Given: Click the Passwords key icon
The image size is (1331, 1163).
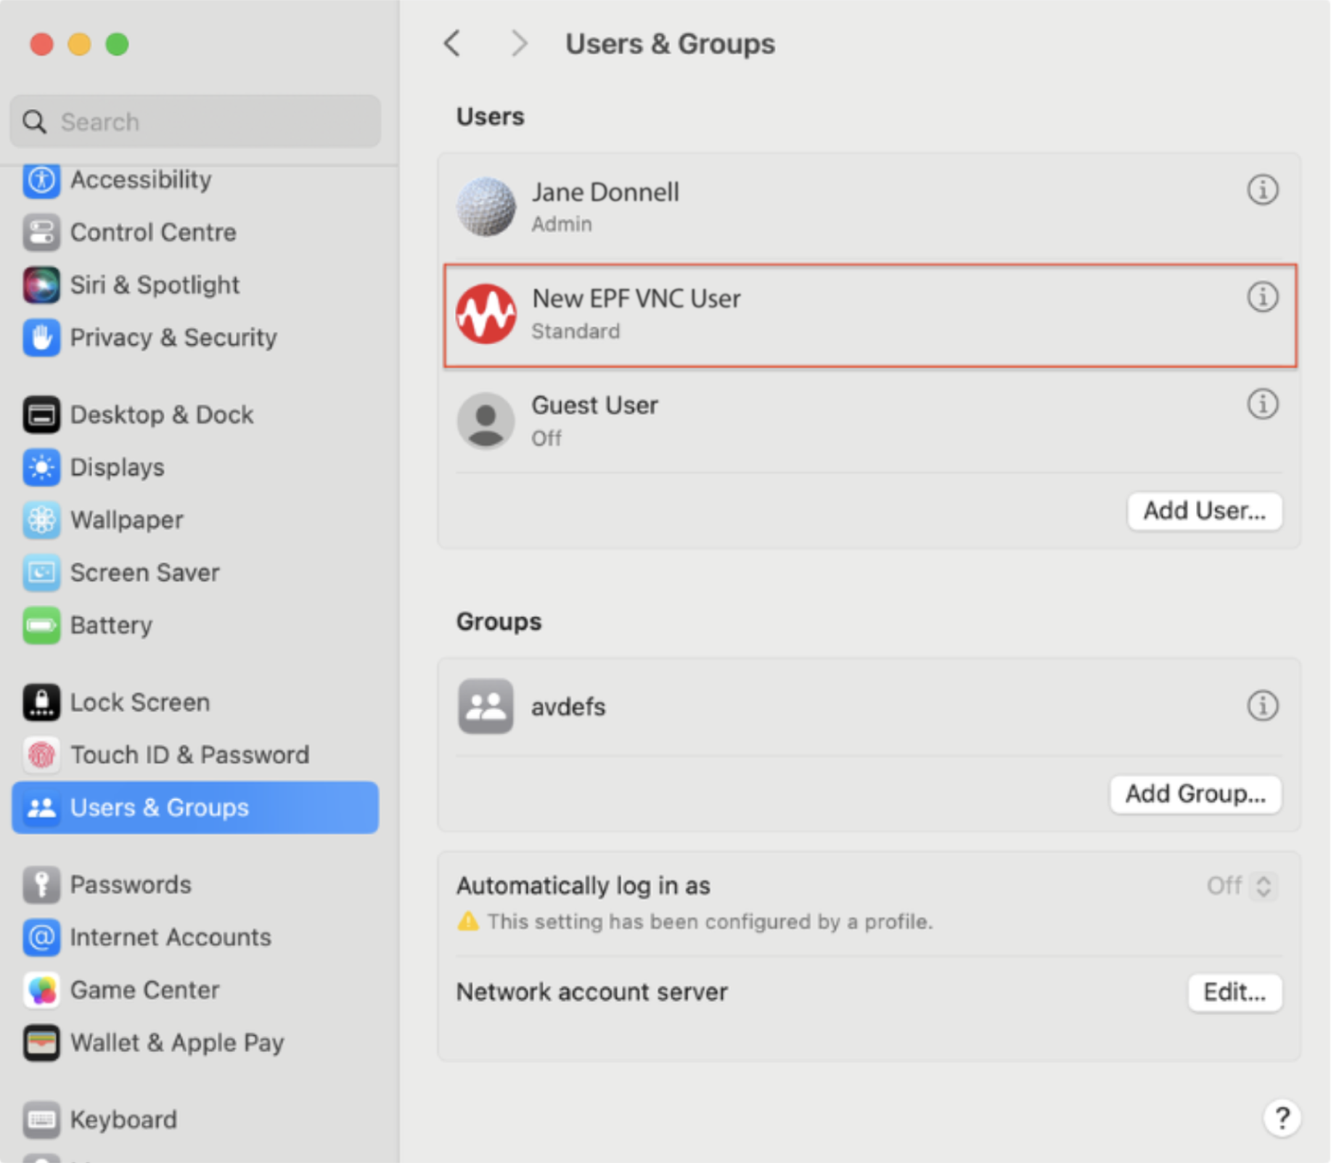Looking at the screenshot, I should (41, 884).
